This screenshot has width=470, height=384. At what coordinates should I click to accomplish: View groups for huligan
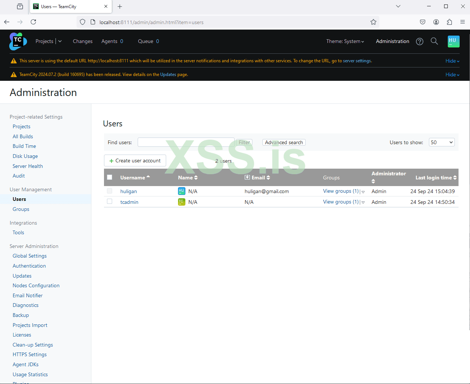tap(341, 191)
